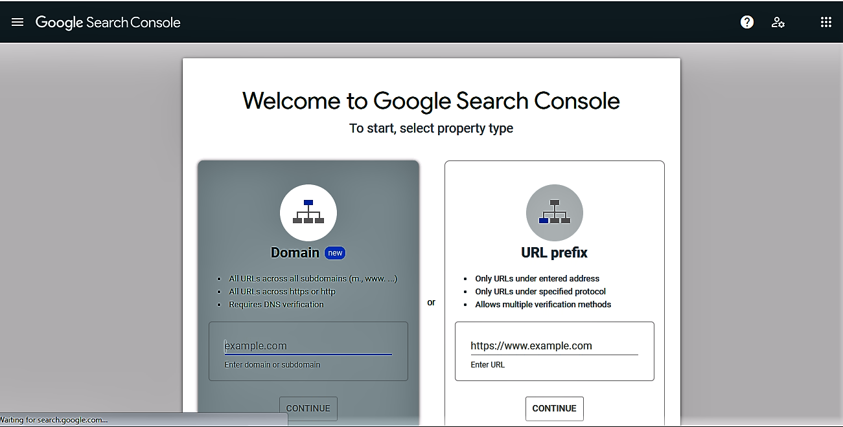Click the blue 'new' badge beside Domain
Image resolution: width=843 pixels, height=427 pixels.
tap(335, 253)
